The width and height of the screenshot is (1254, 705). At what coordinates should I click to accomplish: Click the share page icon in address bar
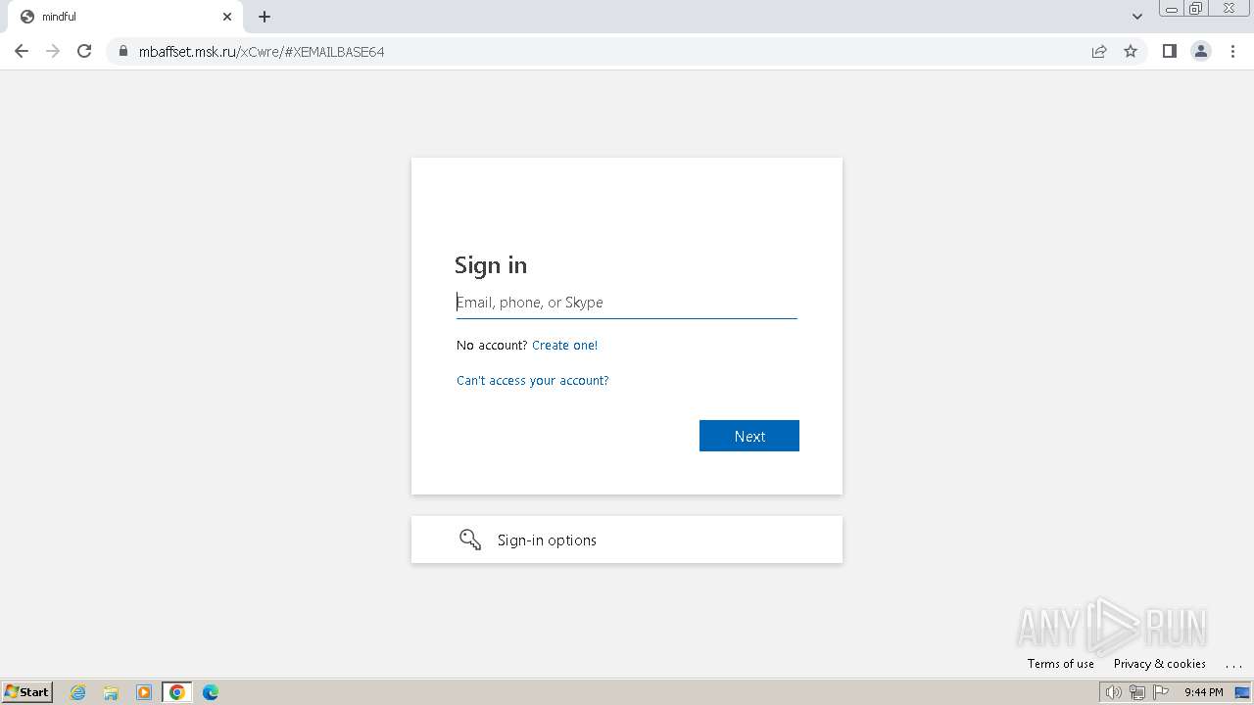(x=1099, y=51)
